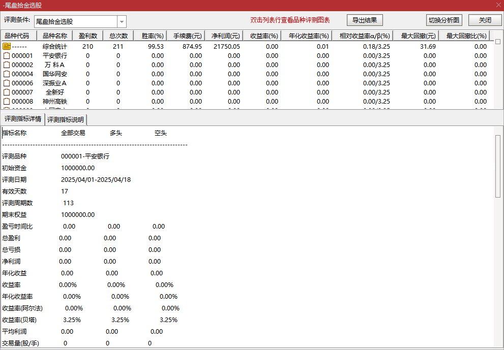Switch to the 评测指标详情 tab

point(23,119)
